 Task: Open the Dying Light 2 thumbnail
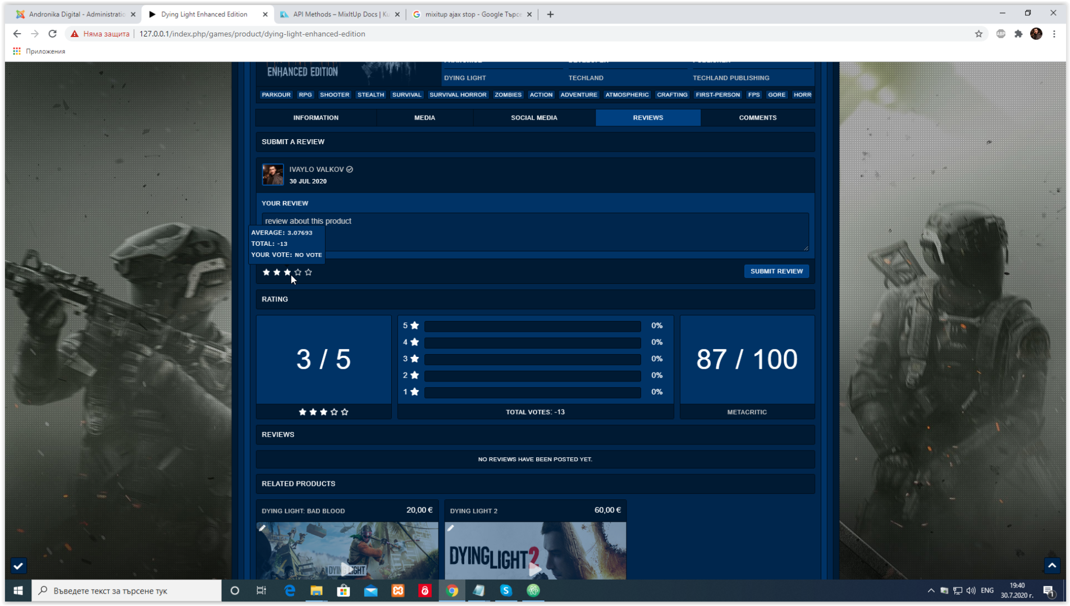point(536,551)
